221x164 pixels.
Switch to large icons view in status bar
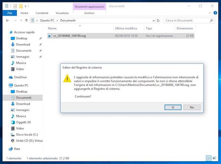[x=214, y=158]
